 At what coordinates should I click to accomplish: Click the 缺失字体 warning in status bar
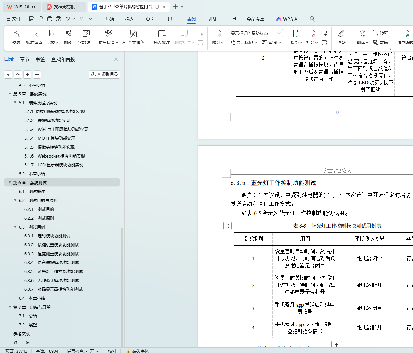(x=138, y=351)
